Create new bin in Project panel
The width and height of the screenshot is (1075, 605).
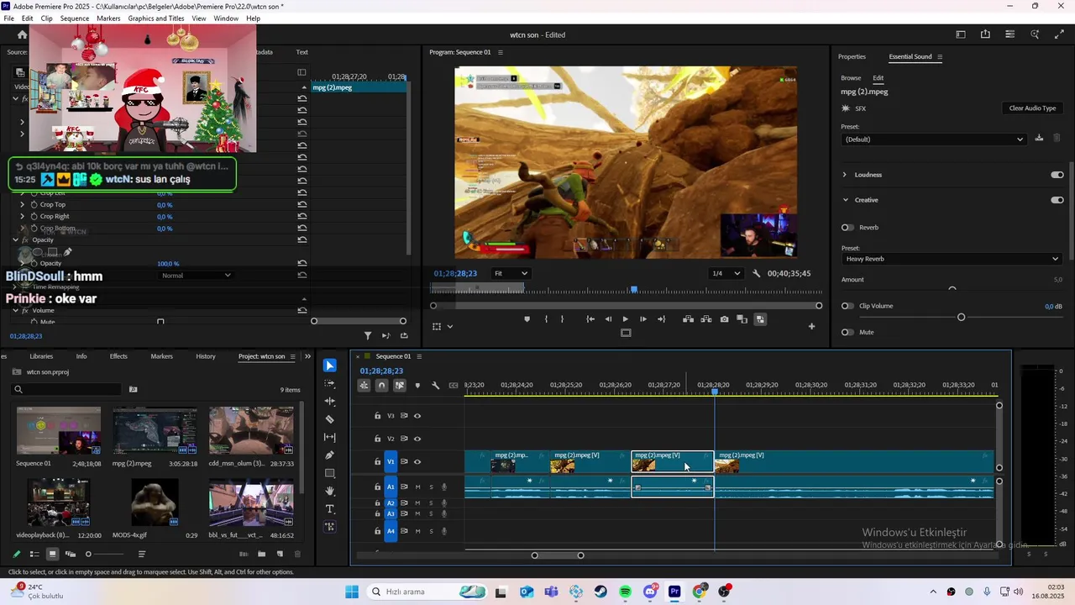point(261,554)
